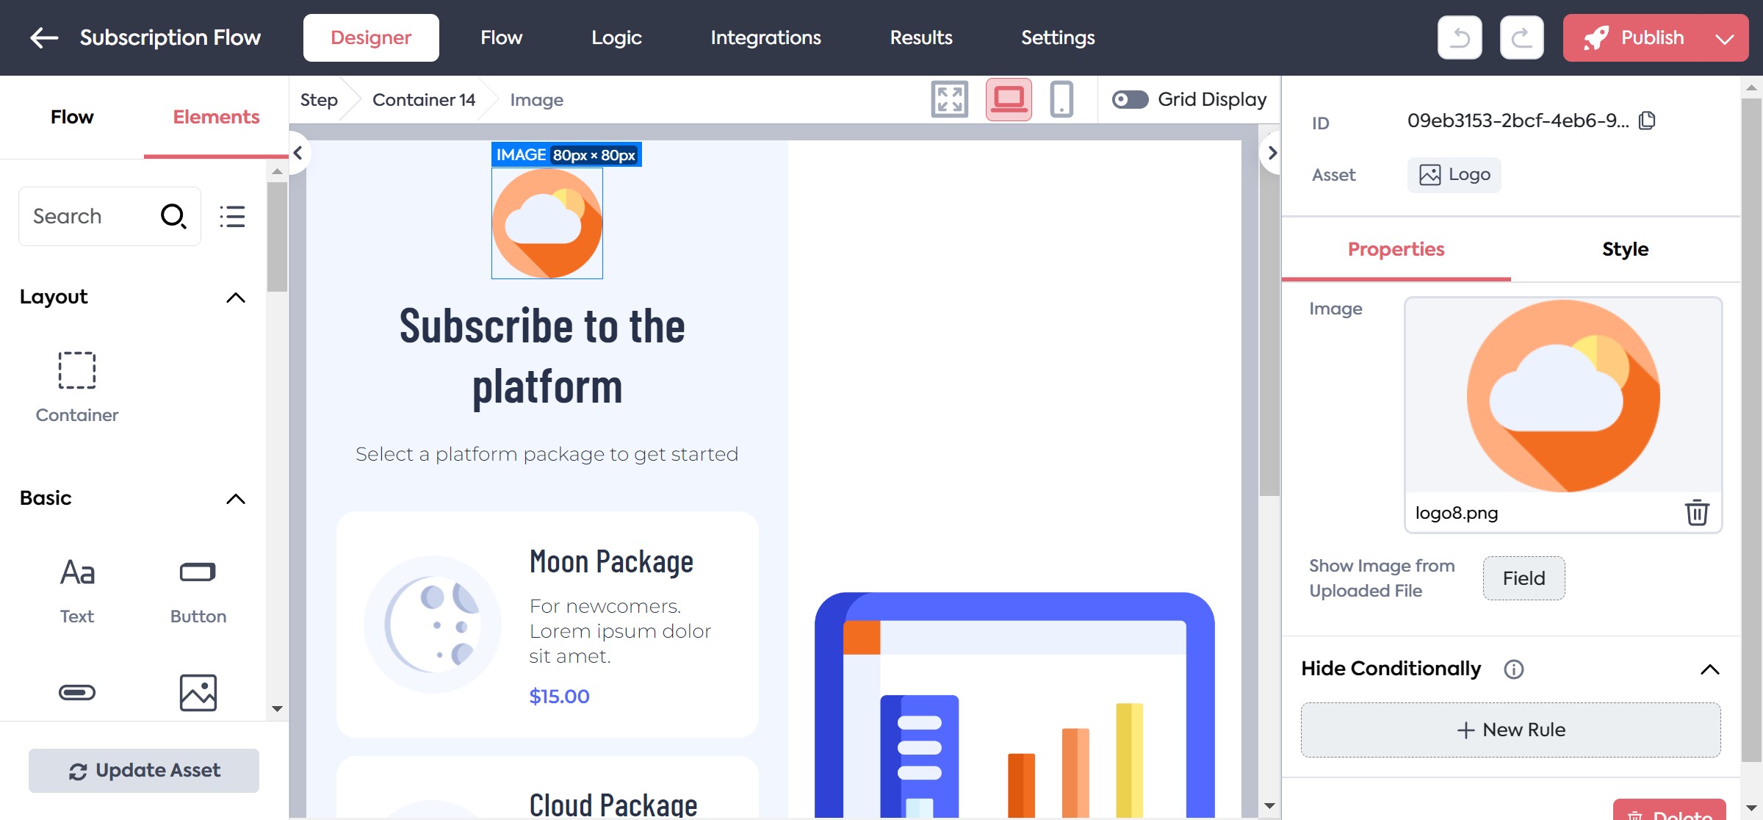Switch to mobile device preview

point(1061,99)
